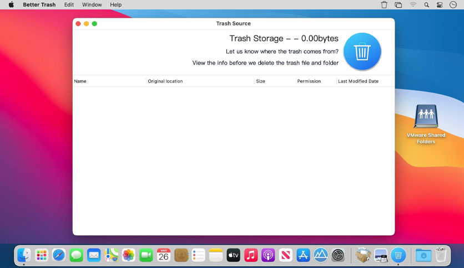The height and width of the screenshot is (268, 464).
Task: Click the screen mirroring icon in menu bar
Action: (x=399, y=5)
